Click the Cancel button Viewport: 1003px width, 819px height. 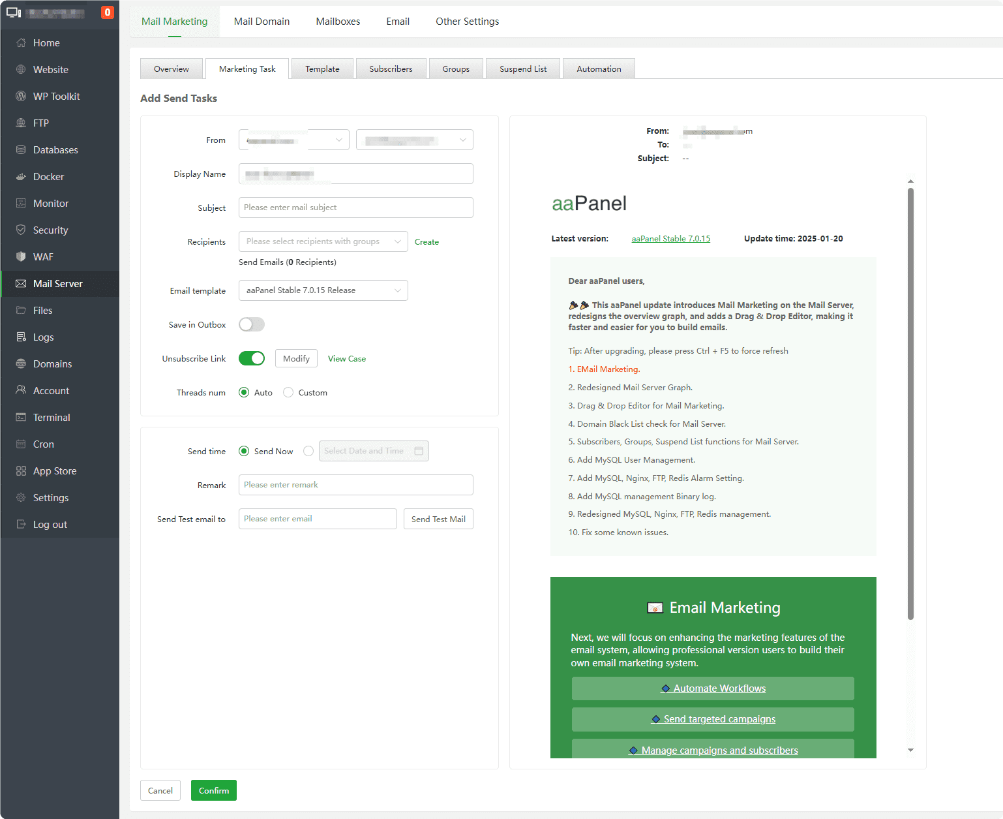(160, 790)
